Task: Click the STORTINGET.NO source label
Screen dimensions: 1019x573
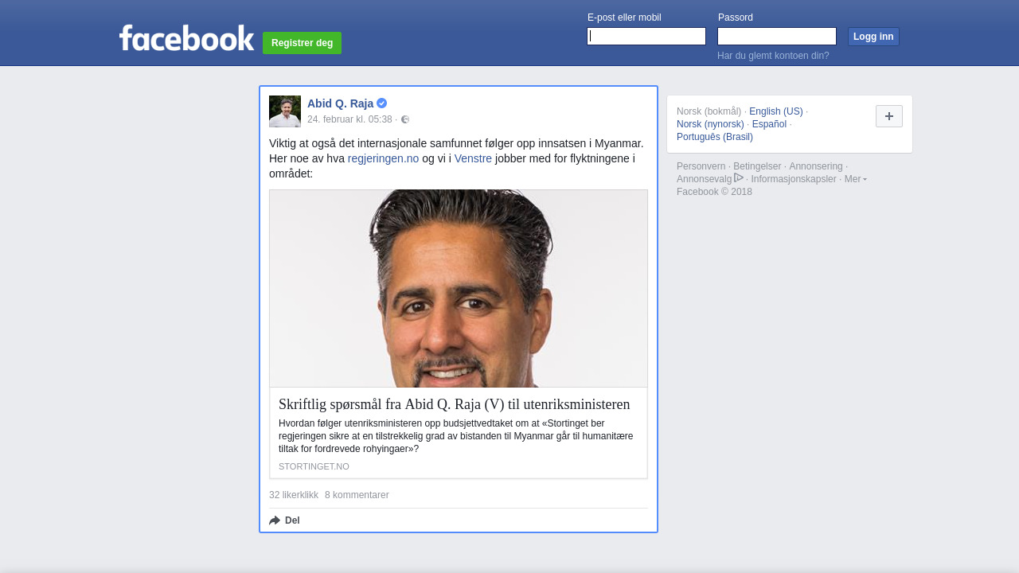Action: 314,466
